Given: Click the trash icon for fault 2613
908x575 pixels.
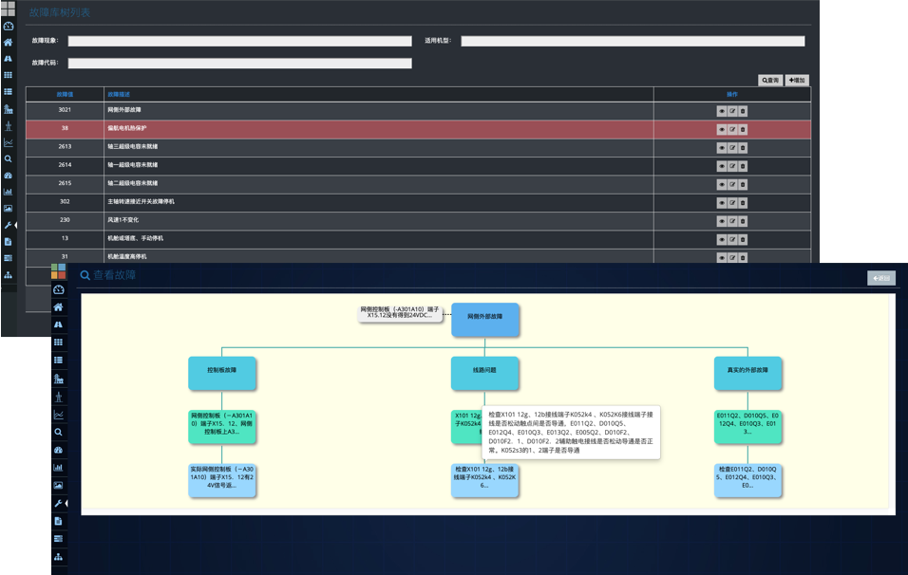Looking at the screenshot, I should pyautogui.click(x=743, y=148).
